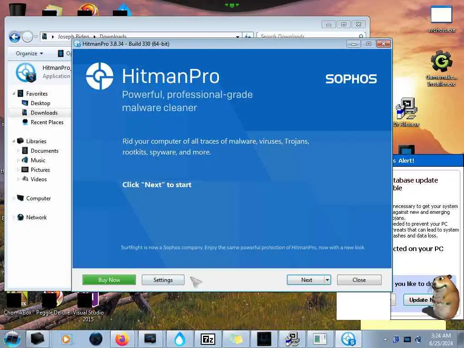Click the HitmanPro crosshair logo

[99, 76]
